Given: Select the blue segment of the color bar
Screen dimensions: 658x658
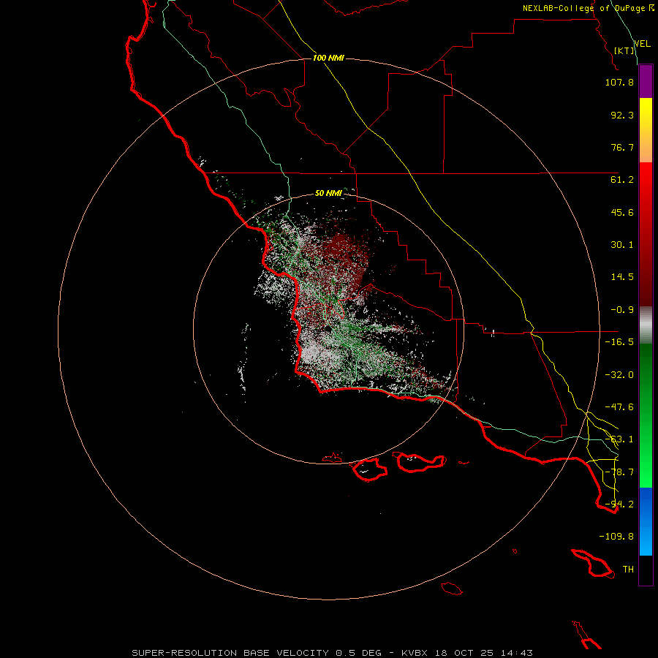Looking at the screenshot, I should click(x=646, y=521).
